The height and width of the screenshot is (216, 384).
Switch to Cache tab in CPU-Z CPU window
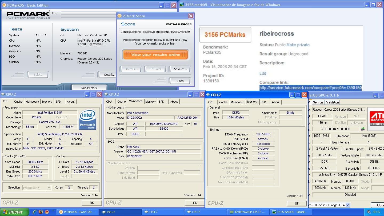[18, 102]
